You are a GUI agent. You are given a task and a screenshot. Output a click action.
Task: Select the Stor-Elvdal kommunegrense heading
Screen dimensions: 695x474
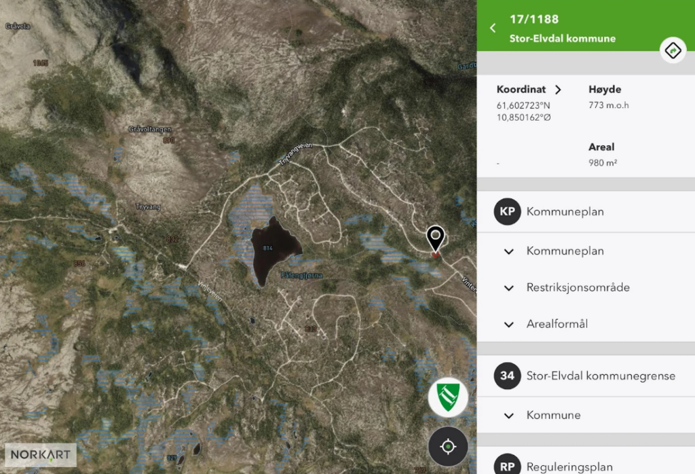coord(601,376)
